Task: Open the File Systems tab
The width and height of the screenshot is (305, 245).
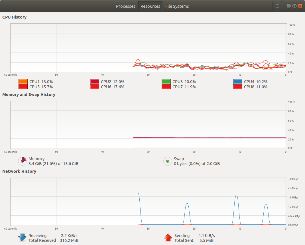Action: pyautogui.click(x=177, y=6)
